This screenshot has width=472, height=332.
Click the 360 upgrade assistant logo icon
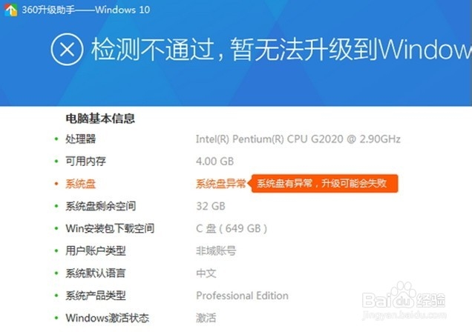(x=10, y=10)
